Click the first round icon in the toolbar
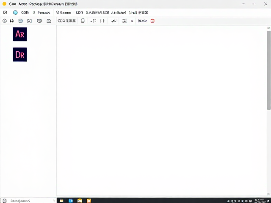 [5, 21]
